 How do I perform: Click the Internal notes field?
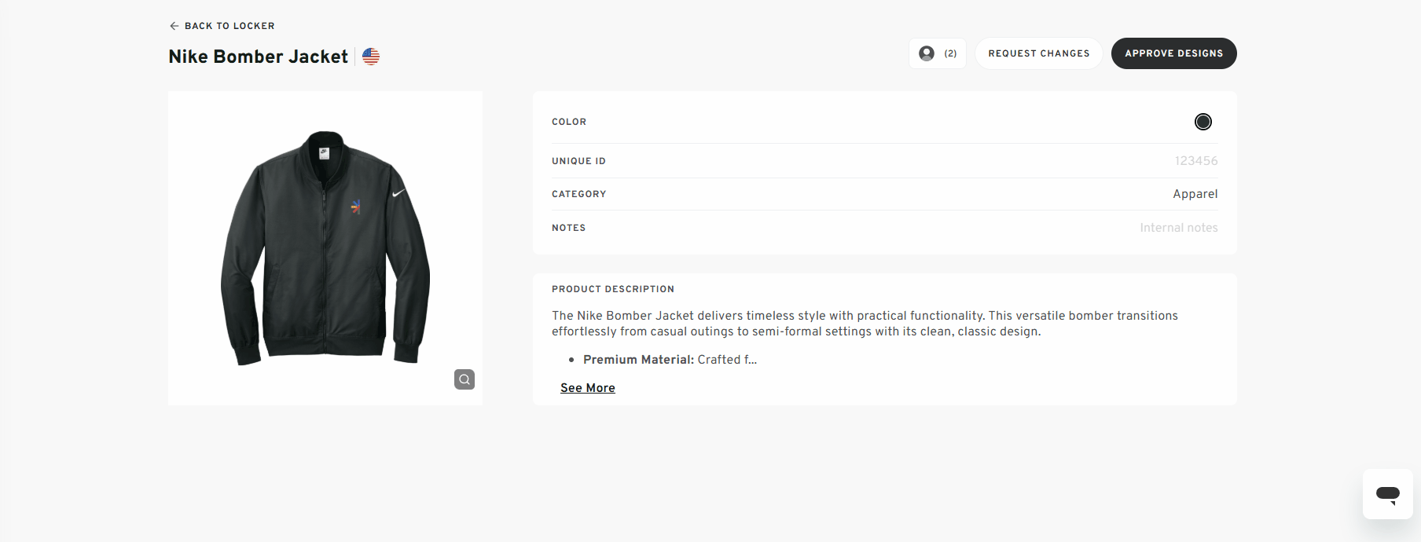(x=1179, y=228)
